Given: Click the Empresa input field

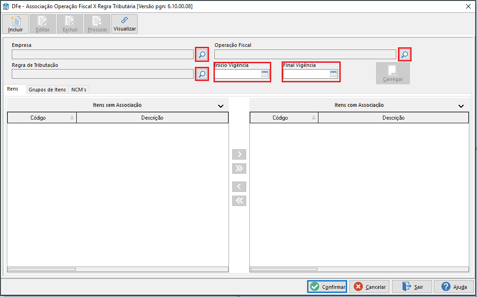Looking at the screenshot, I should point(103,55).
